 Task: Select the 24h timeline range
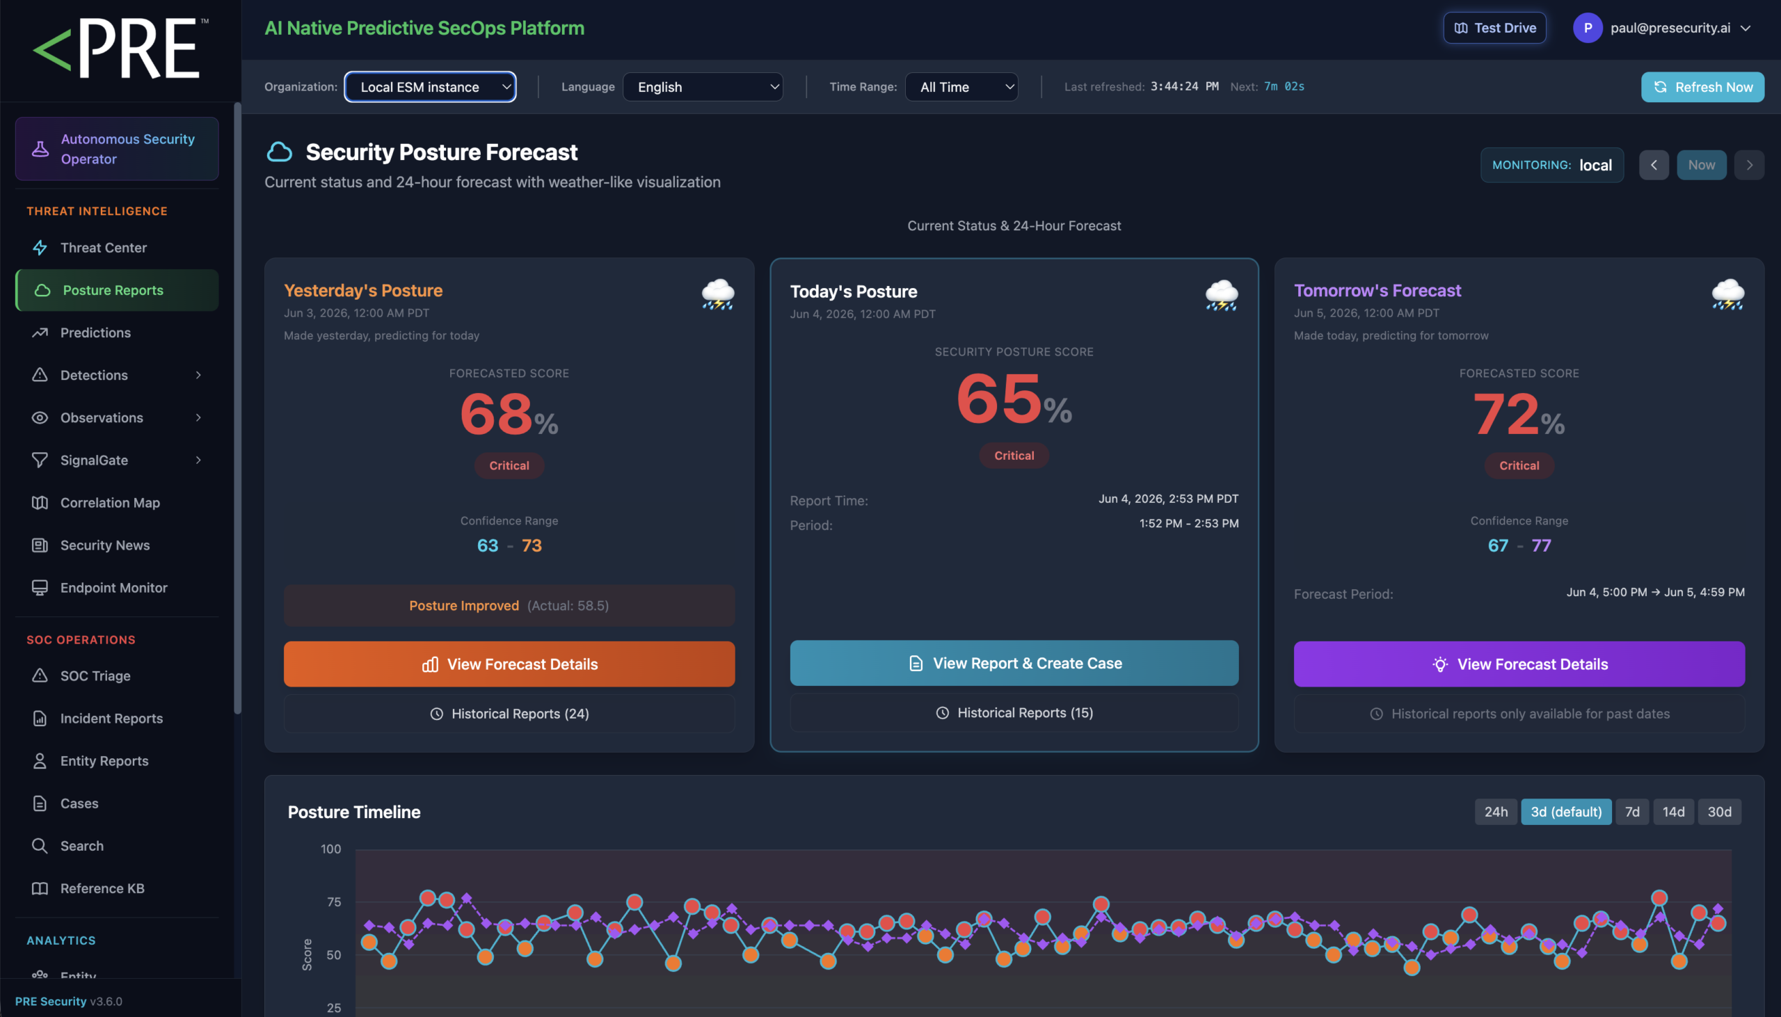pos(1495,811)
